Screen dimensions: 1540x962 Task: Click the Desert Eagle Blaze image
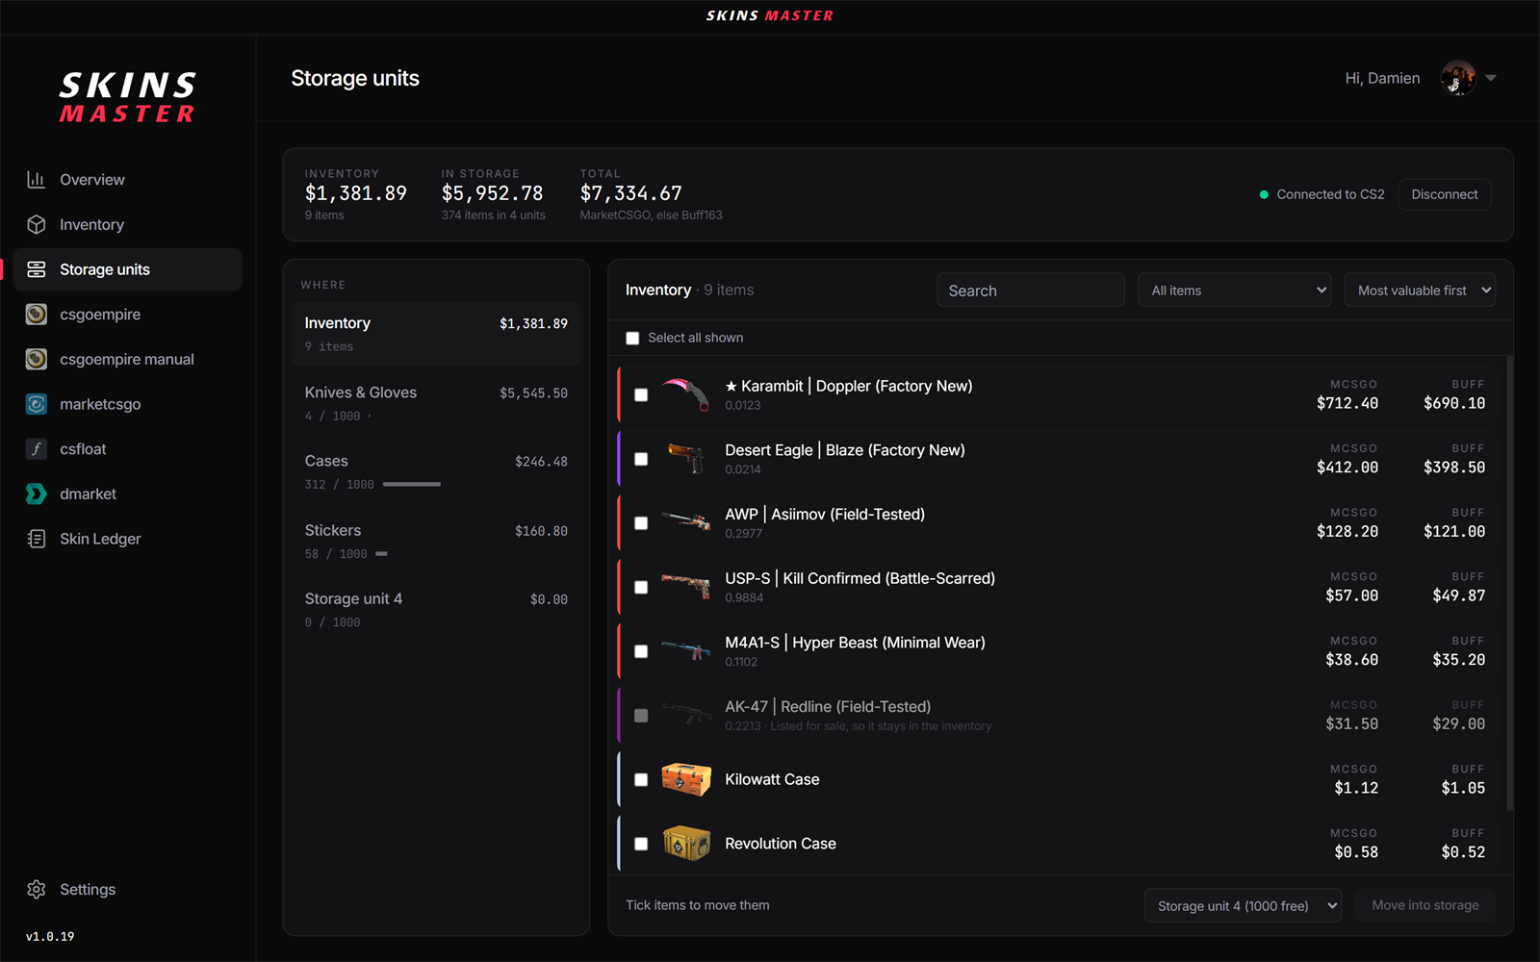pyautogui.click(x=686, y=459)
